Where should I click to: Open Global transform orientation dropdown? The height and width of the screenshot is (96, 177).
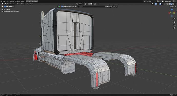click(x=80, y=4)
